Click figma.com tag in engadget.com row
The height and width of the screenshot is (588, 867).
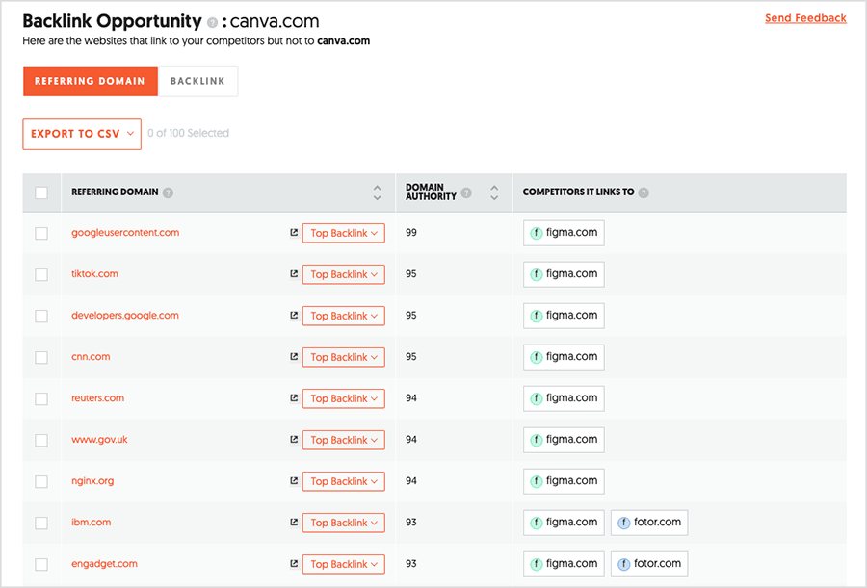(564, 564)
